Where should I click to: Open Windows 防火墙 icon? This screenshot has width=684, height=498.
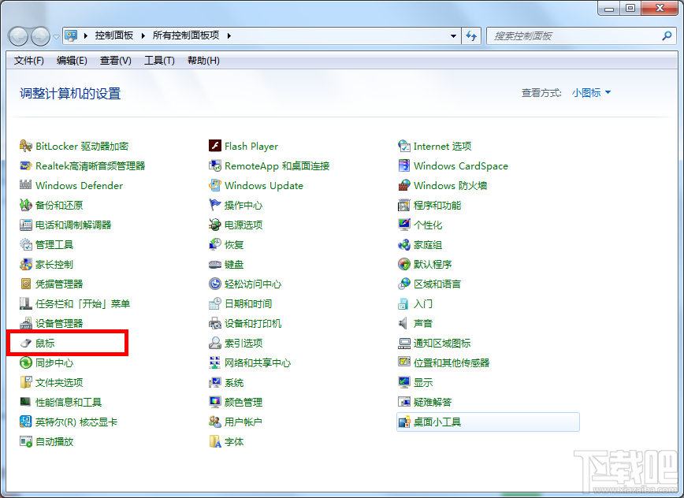click(x=404, y=185)
